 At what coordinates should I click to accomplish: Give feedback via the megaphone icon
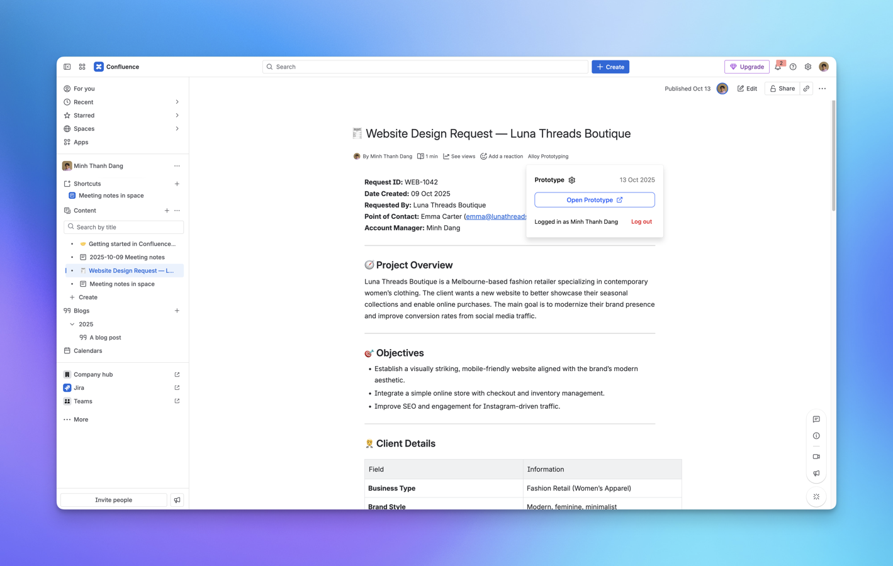point(816,473)
